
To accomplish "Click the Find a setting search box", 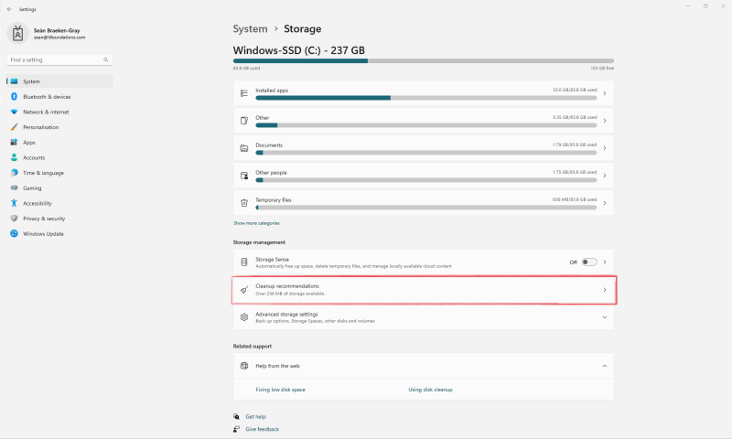I will pos(59,60).
